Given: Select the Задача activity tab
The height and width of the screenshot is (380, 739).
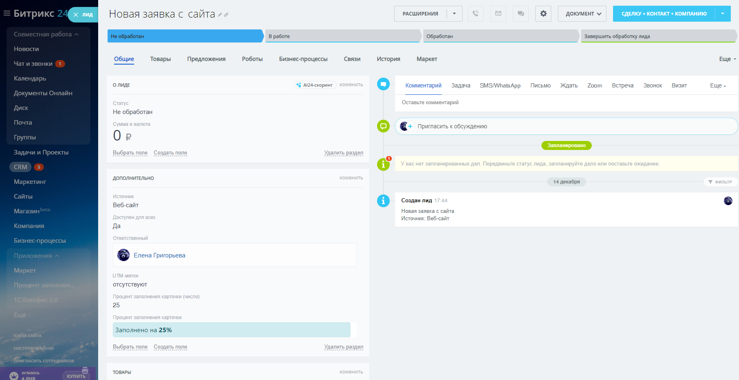Looking at the screenshot, I should tap(460, 85).
